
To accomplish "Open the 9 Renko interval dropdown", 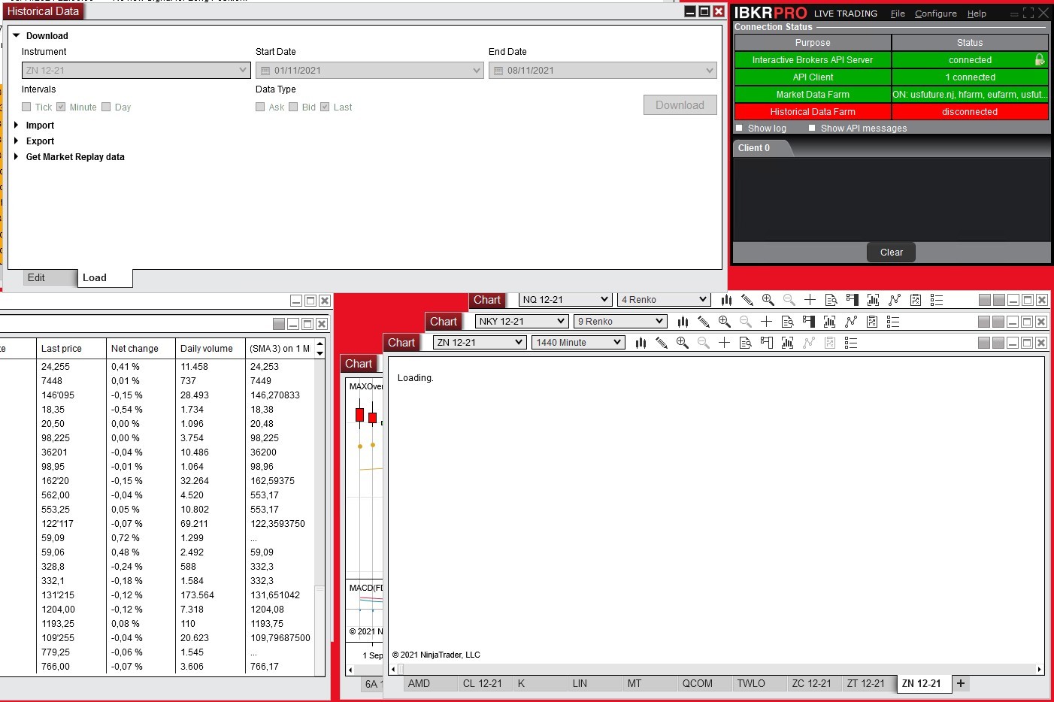I will point(621,322).
